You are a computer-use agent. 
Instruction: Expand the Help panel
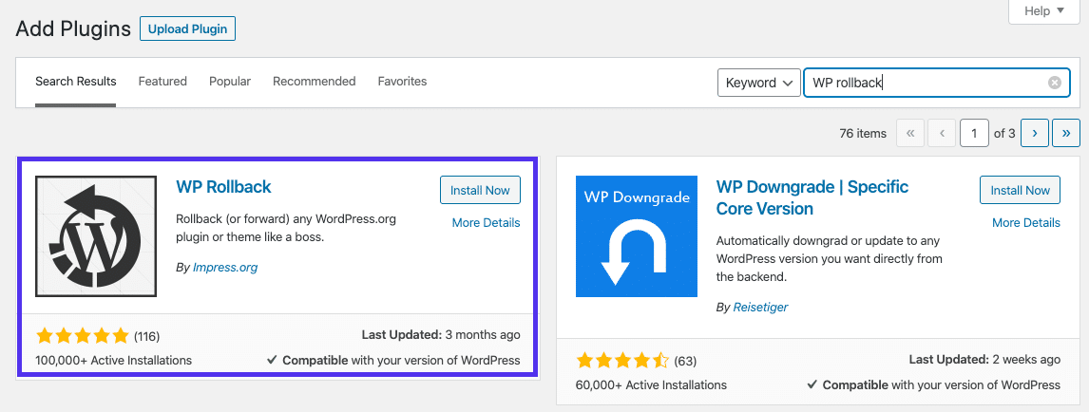click(1043, 11)
